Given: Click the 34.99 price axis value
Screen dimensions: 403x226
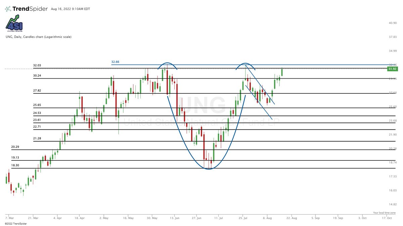Looking at the screenshot, I should click(393, 51).
